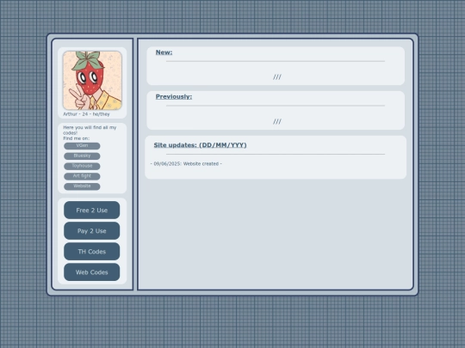
Task: Click the '09/06/2025: Website created' entry
Action: 186,163
